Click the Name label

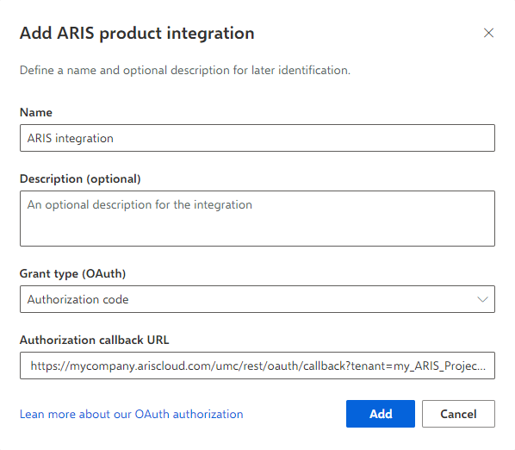36,112
